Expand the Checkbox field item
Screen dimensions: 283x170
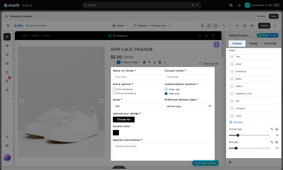click(254, 71)
